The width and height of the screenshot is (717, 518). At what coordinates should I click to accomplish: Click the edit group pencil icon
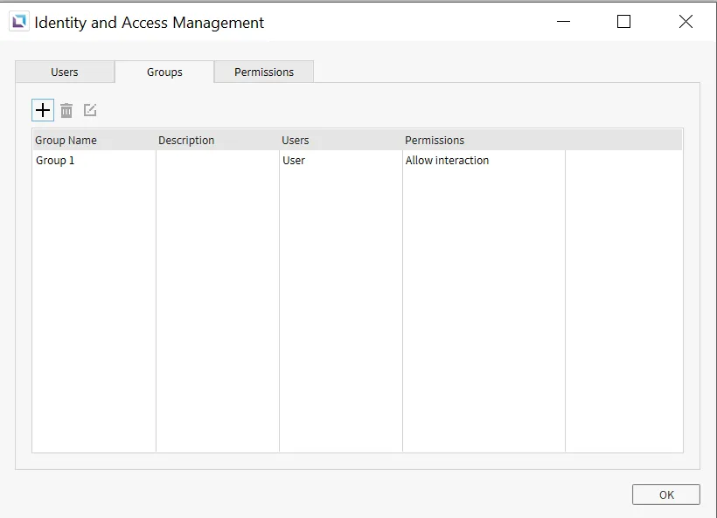90,110
